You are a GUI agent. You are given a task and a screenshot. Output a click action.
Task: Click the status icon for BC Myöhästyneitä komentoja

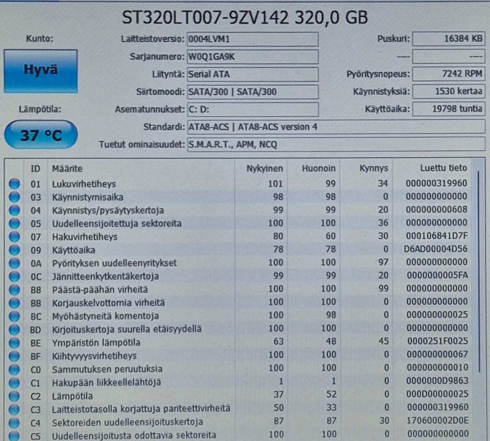(x=14, y=316)
